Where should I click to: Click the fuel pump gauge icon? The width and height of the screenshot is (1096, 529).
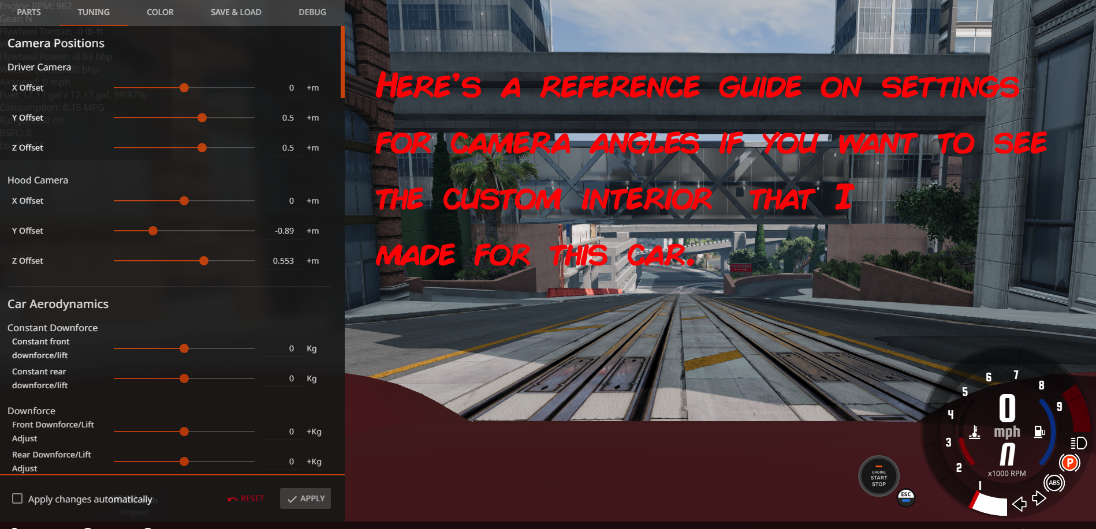pyautogui.click(x=1039, y=432)
